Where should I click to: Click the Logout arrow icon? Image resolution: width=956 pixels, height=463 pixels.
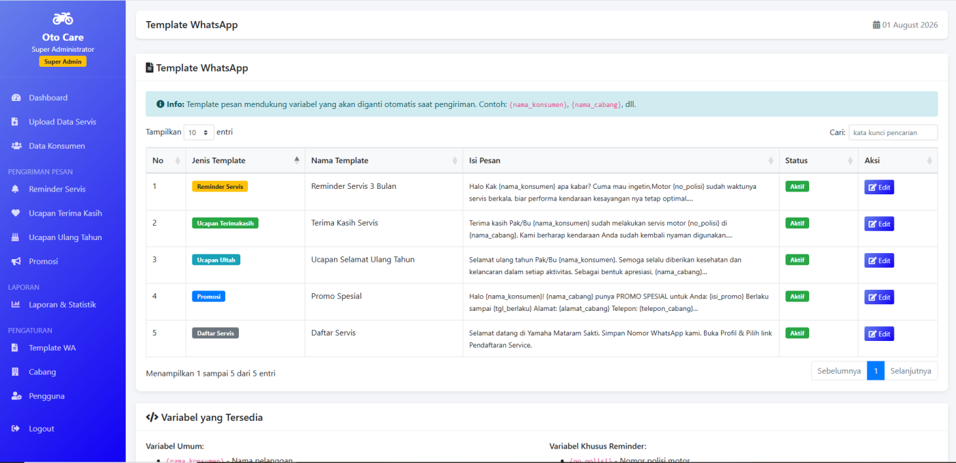pyautogui.click(x=16, y=429)
